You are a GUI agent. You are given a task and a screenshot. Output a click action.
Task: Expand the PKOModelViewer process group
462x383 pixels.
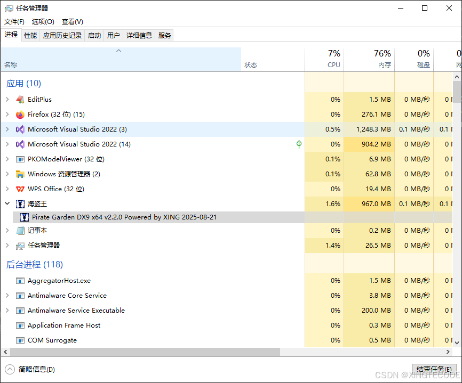pos(7,159)
